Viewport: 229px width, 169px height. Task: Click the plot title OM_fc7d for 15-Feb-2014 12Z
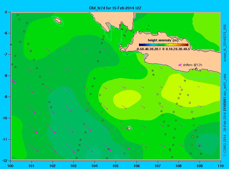click(x=115, y=8)
